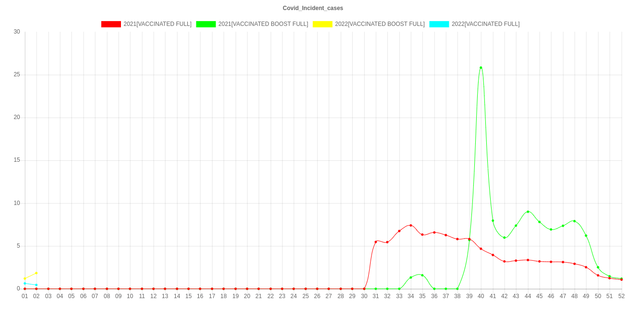626x313 pixels.
Task: Click the cyan data point at week 01
Action: (x=25, y=283)
